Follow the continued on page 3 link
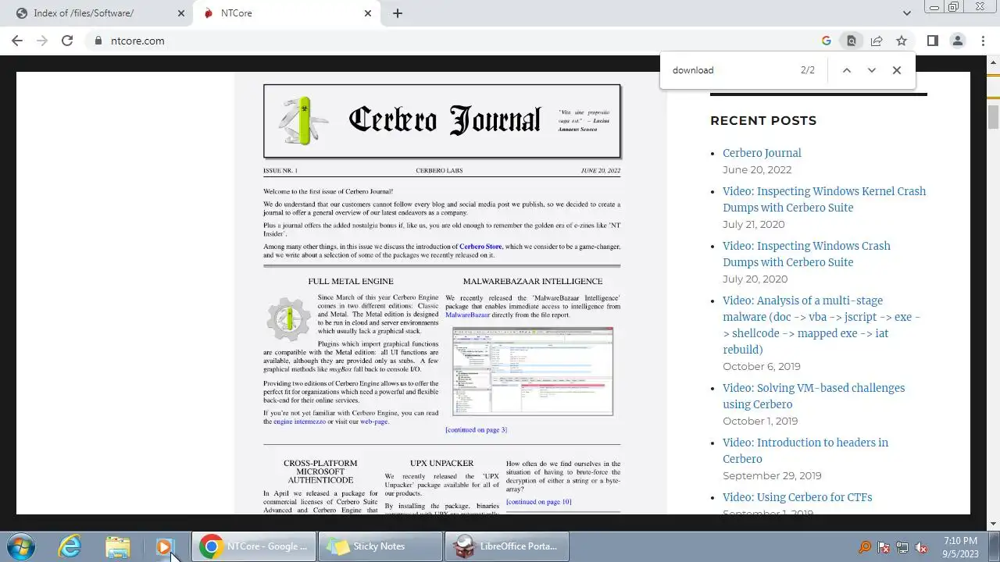The height and width of the screenshot is (562, 1000). click(476, 430)
